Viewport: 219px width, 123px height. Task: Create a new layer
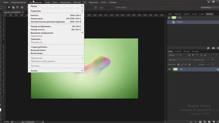pos(214,122)
